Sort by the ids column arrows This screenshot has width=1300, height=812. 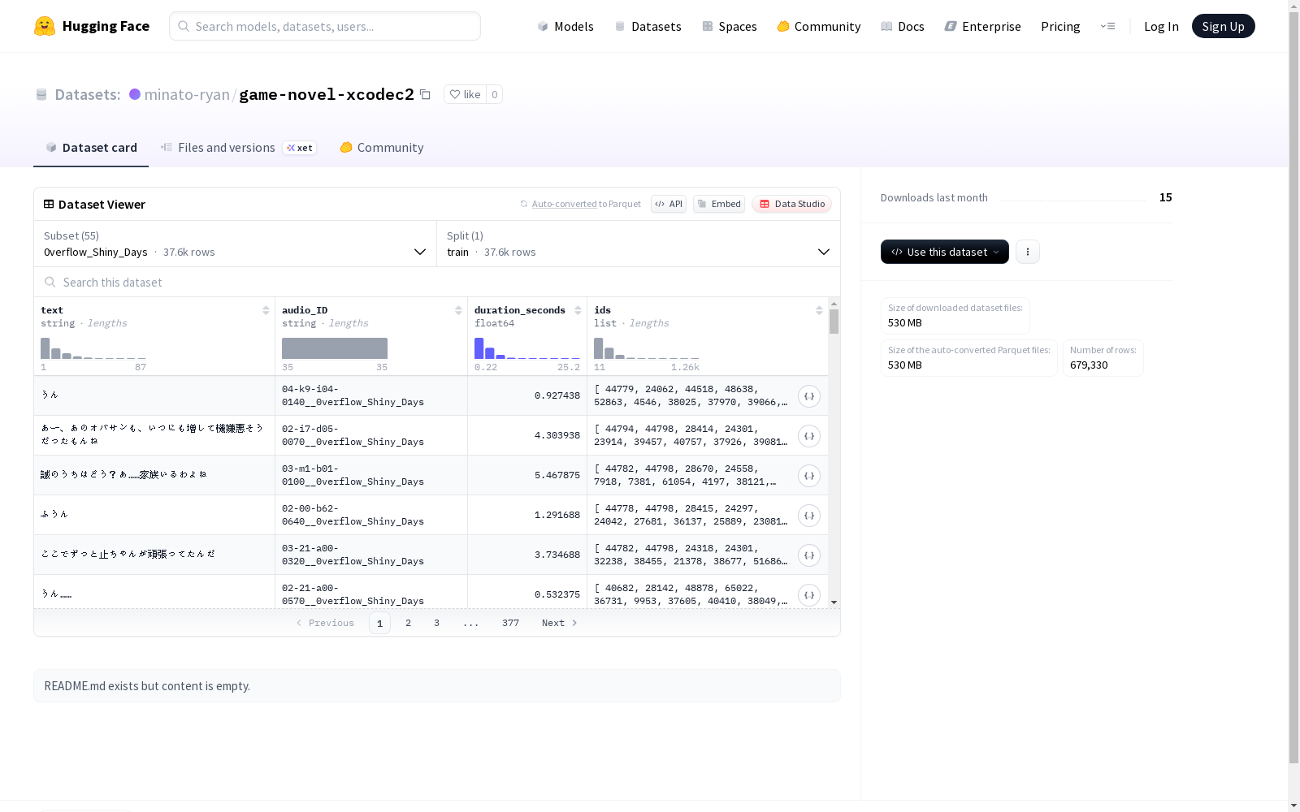tap(819, 310)
